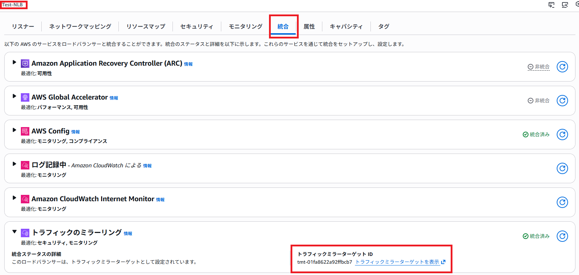Refresh the ログ記録中 CloudWatch integration status
579x275 pixels.
pyautogui.click(x=562, y=168)
